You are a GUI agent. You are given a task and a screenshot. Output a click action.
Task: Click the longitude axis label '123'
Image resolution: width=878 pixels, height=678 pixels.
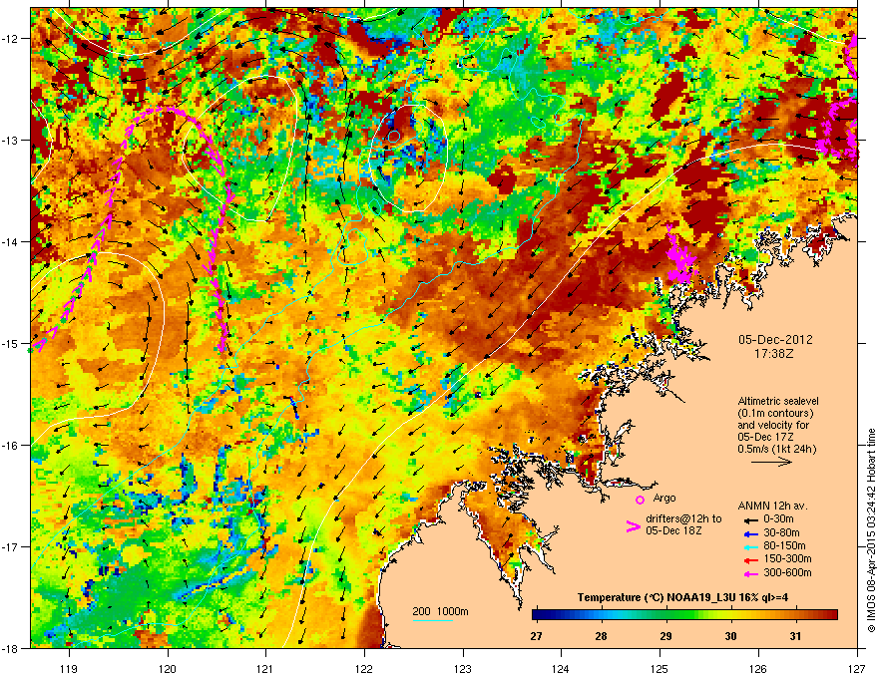coord(463,668)
